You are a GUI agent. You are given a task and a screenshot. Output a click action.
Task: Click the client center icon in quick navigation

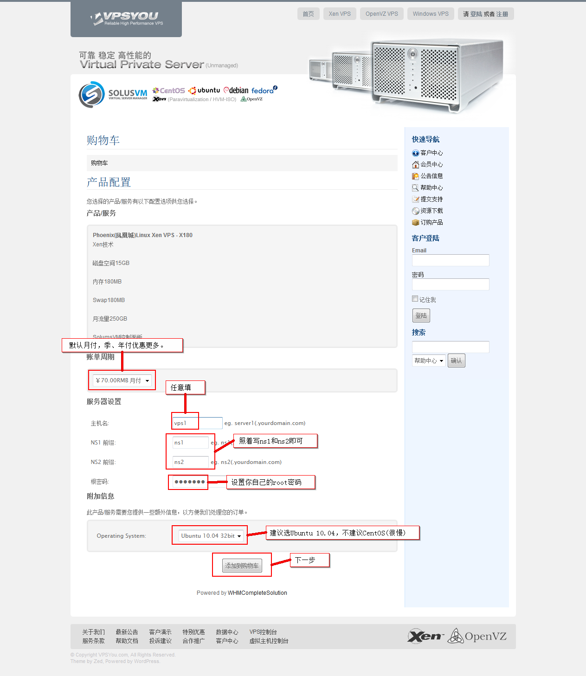point(415,153)
